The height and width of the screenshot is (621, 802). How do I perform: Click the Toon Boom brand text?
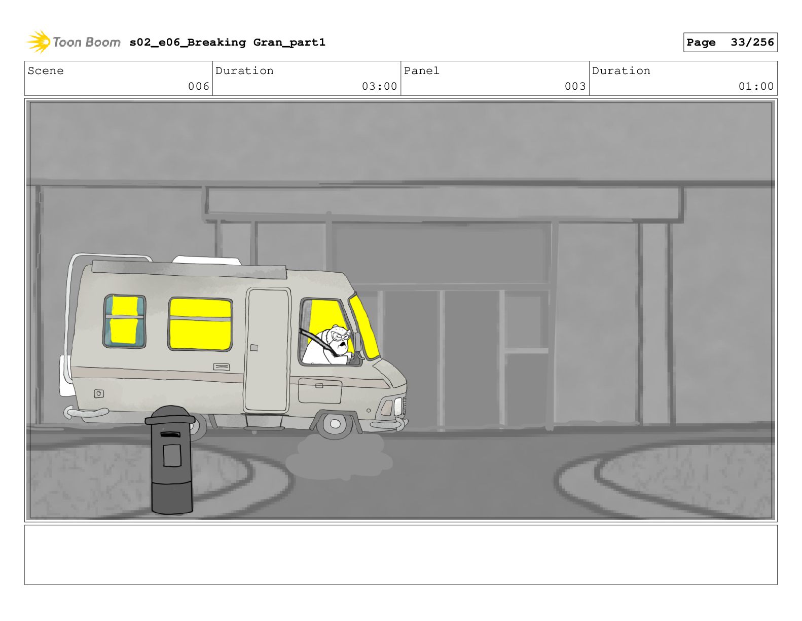86,42
